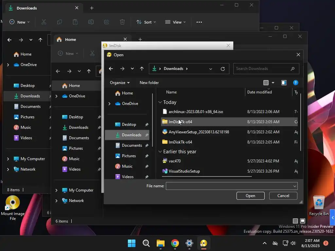Image resolution: width=335 pixels, height=251 pixels.
Task: Click the Cancel button
Action: tap(283, 196)
